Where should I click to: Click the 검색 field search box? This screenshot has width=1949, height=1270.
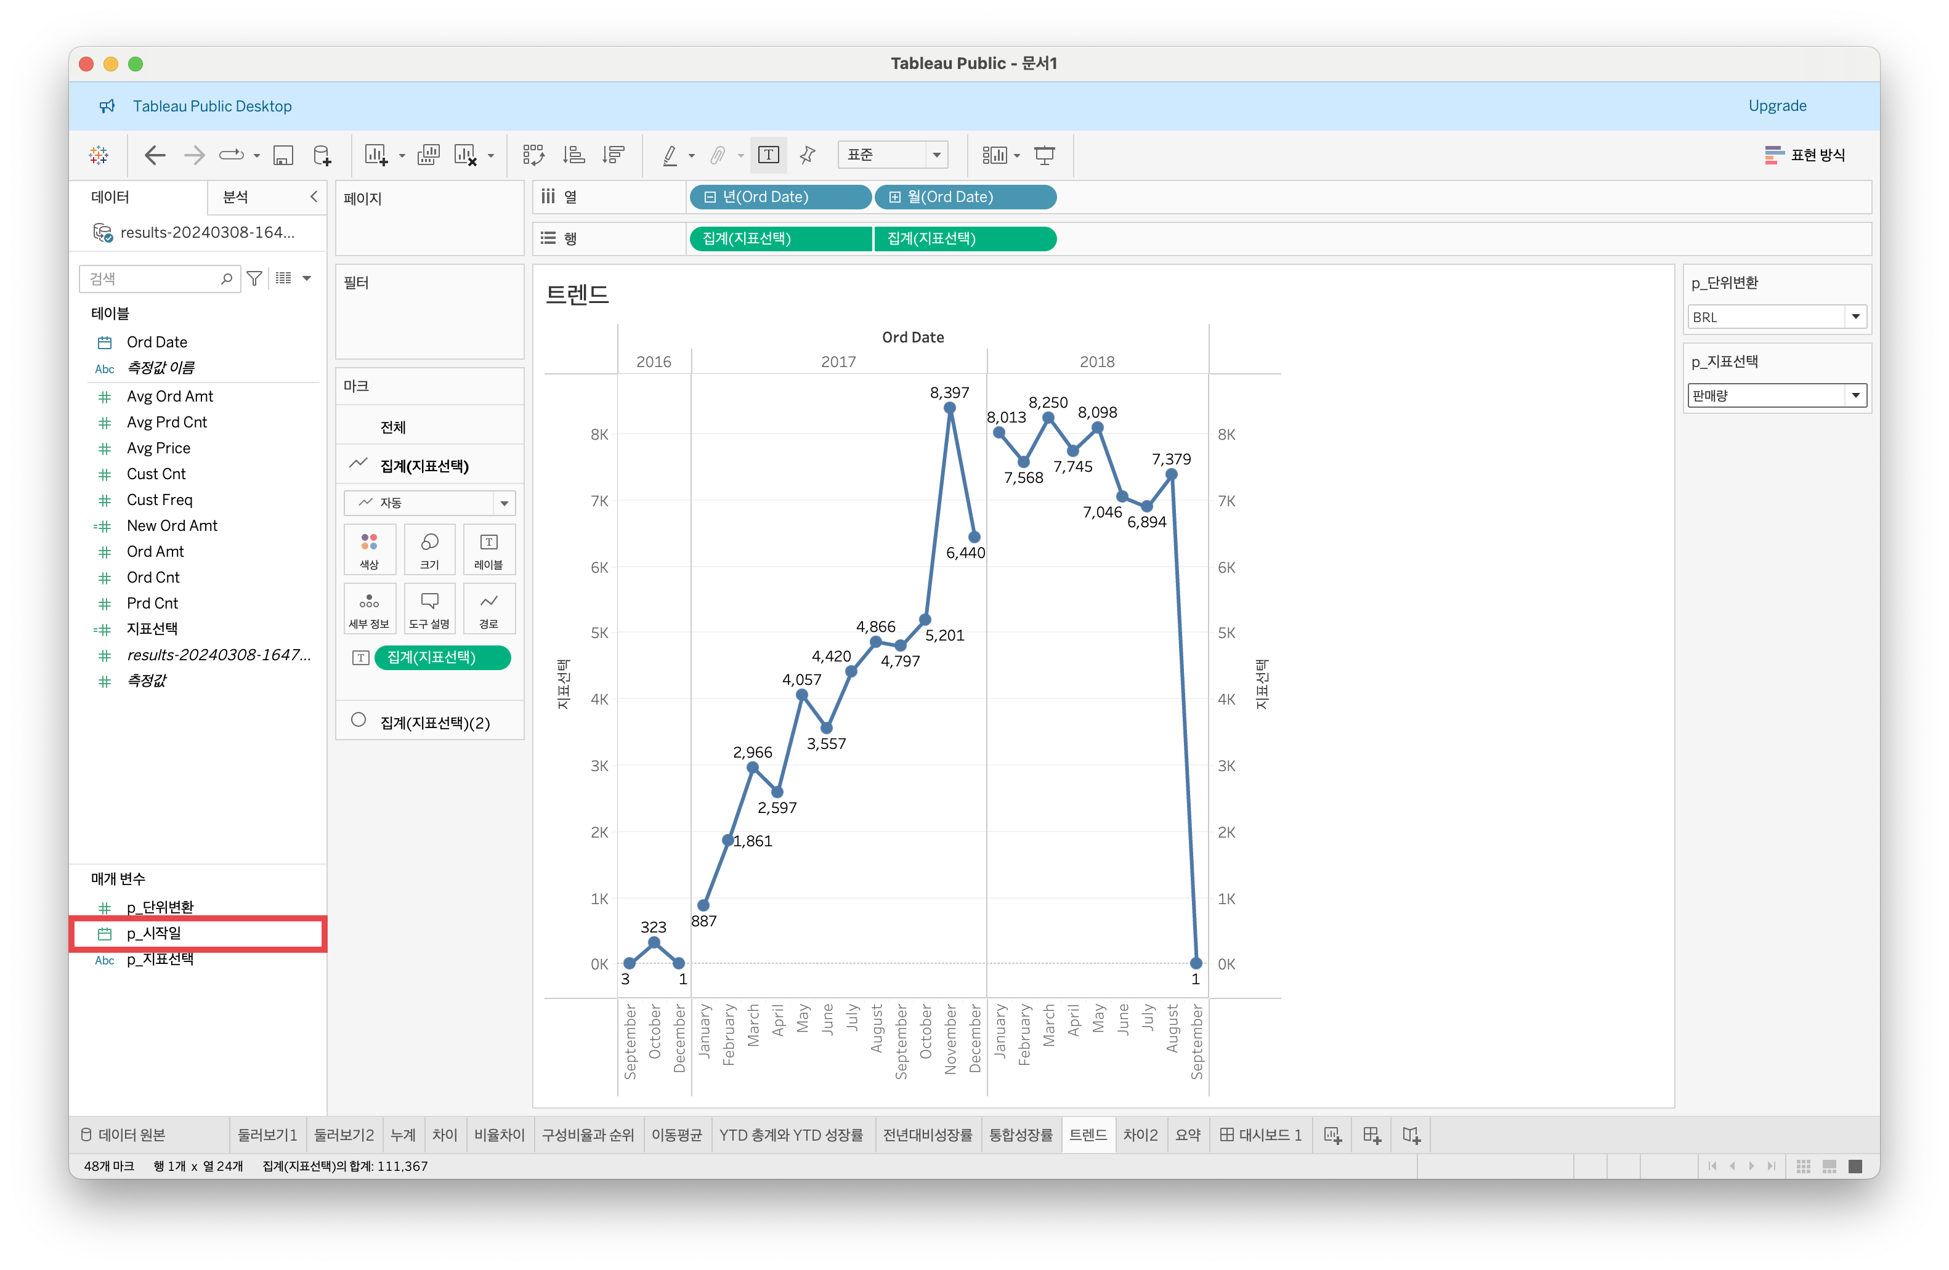coord(152,278)
